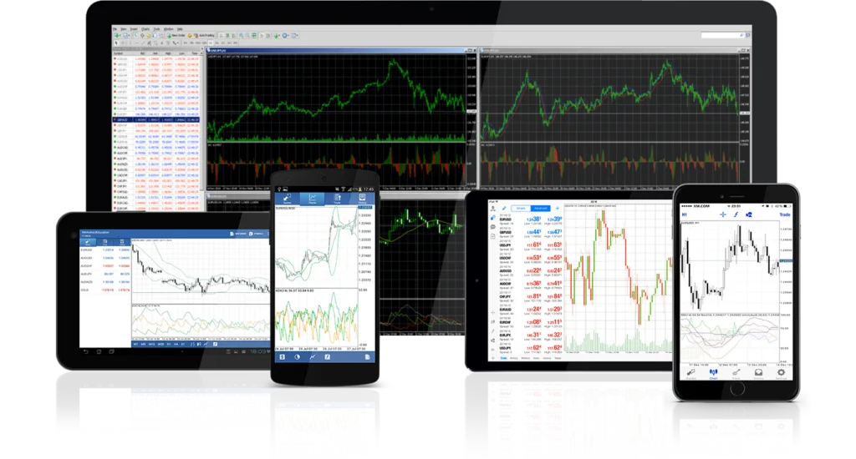Tap the crosshair icon on iPhone chart

(723, 214)
